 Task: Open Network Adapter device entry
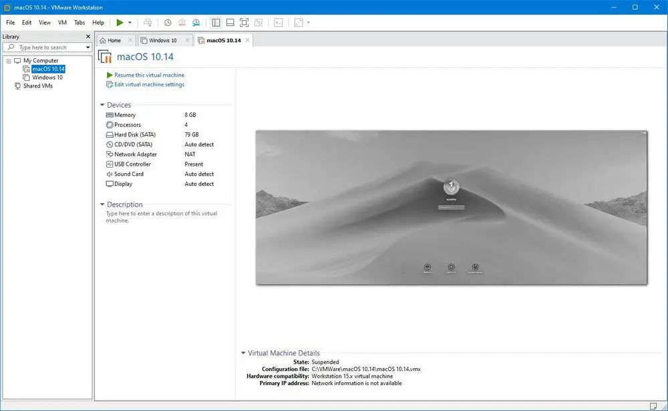click(136, 154)
